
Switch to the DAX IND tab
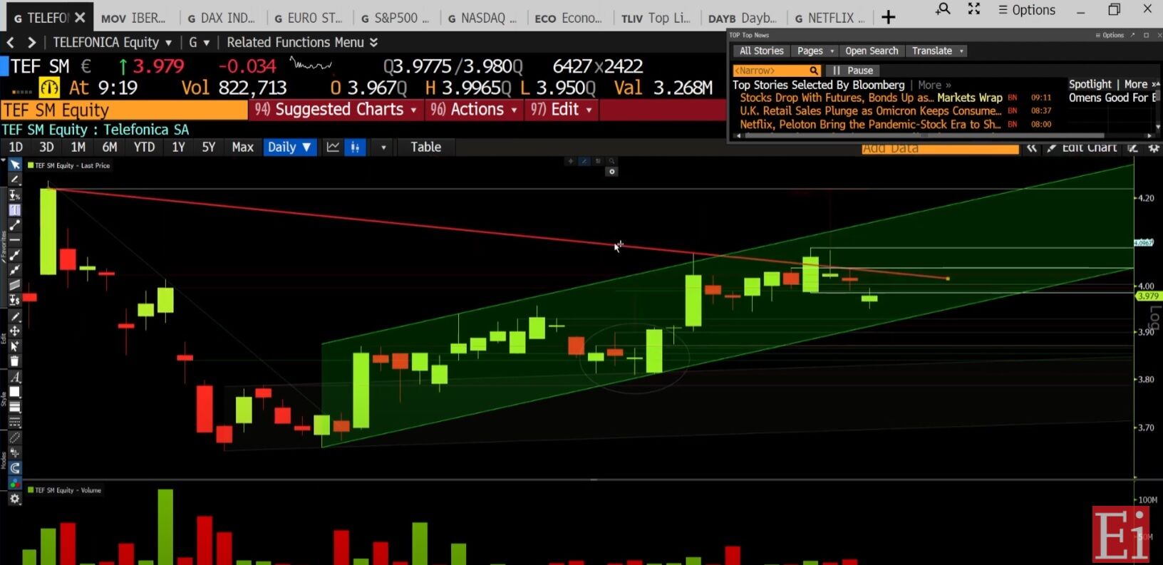[221, 18]
